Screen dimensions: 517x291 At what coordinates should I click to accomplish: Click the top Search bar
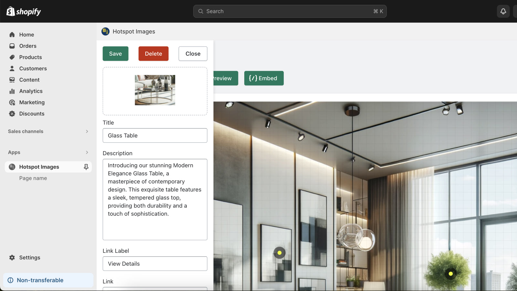point(290,11)
